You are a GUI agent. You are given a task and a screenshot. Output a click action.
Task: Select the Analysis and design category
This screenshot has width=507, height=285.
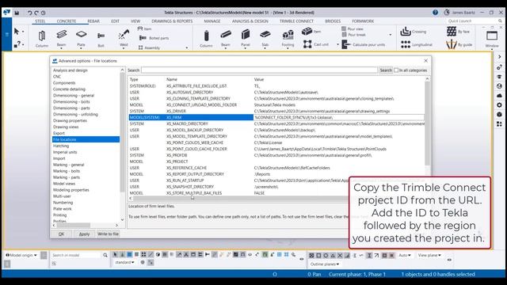[71, 70]
